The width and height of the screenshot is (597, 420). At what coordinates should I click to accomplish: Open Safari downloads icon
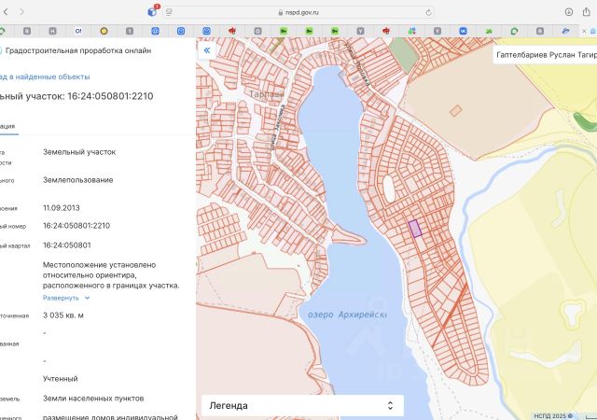(568, 12)
